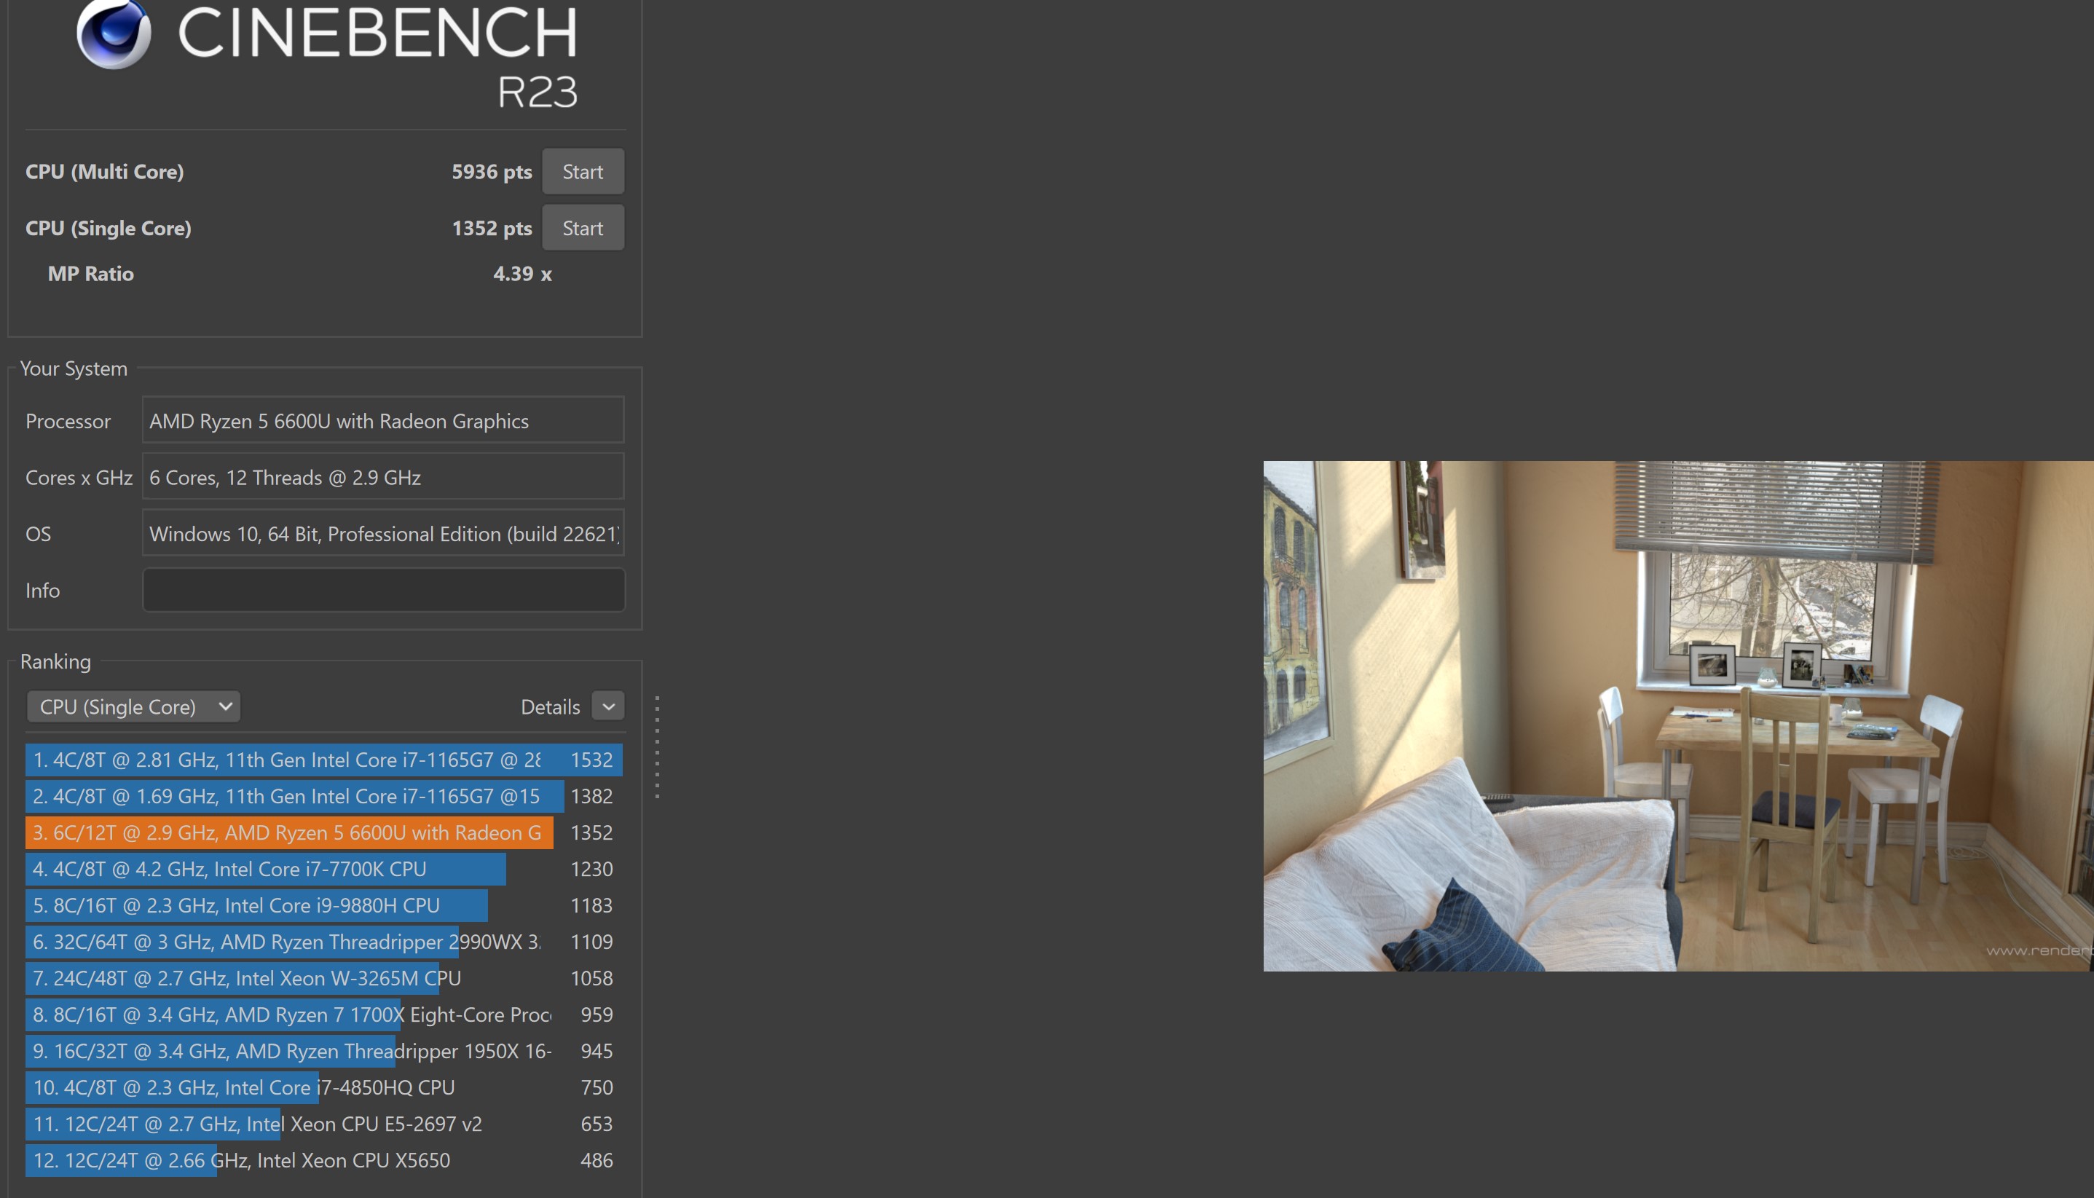Click the 1532 score in the ranking list
The image size is (2094, 1198).
pos(591,760)
